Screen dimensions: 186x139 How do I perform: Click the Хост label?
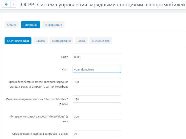tap(65, 69)
